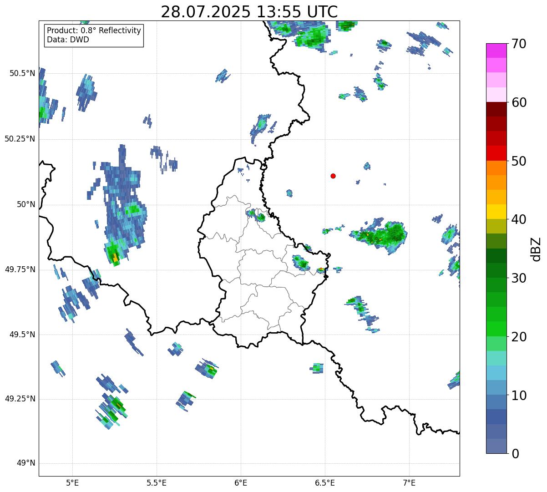Click the longitude label 6°E
Screen dimensions: 547x492
pyautogui.click(x=241, y=482)
